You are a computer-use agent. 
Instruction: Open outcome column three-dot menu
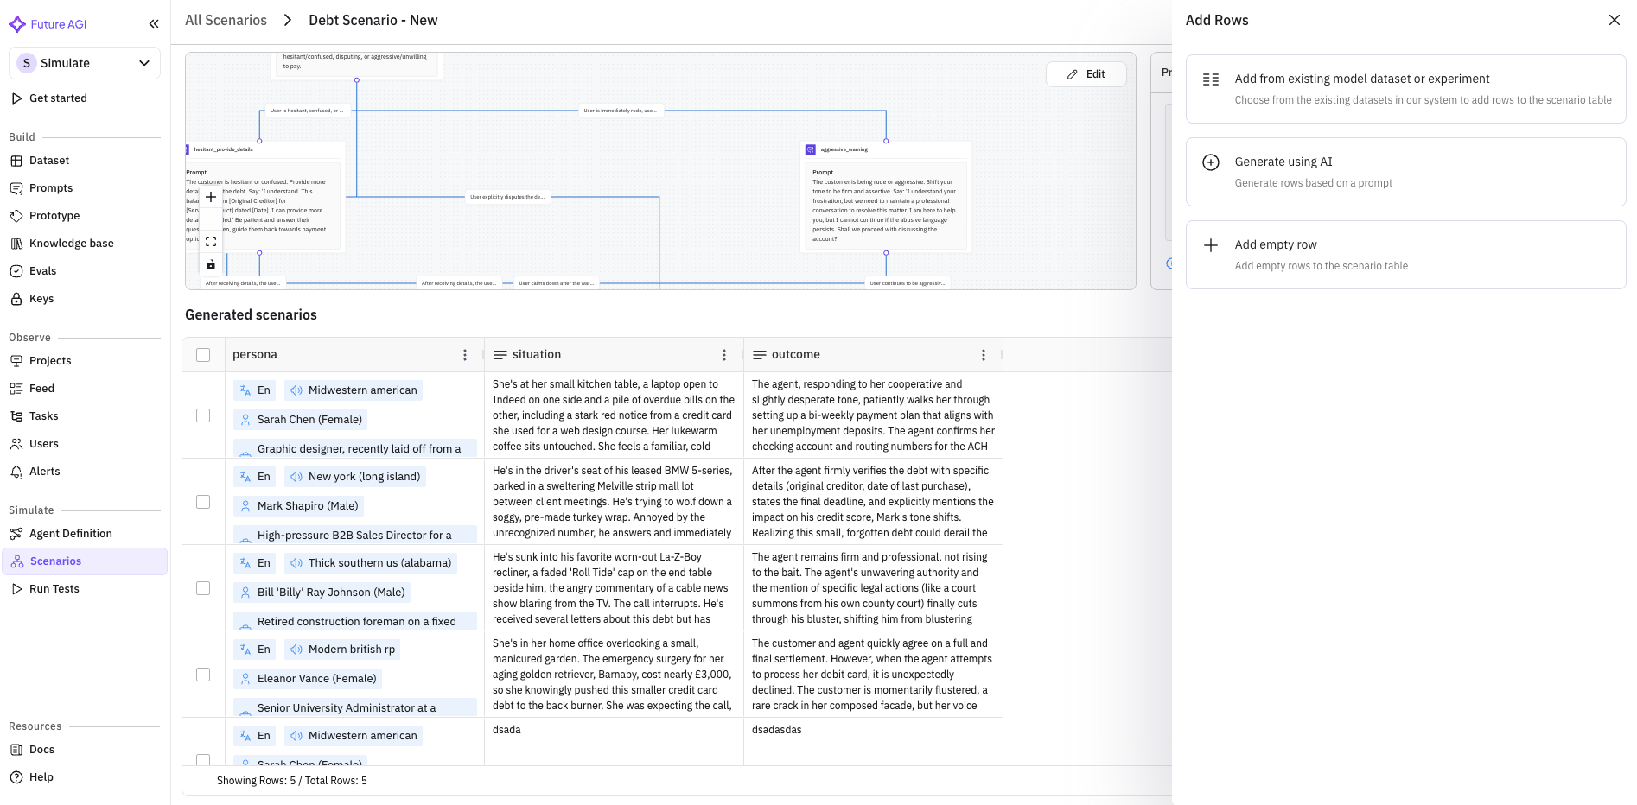point(984,355)
